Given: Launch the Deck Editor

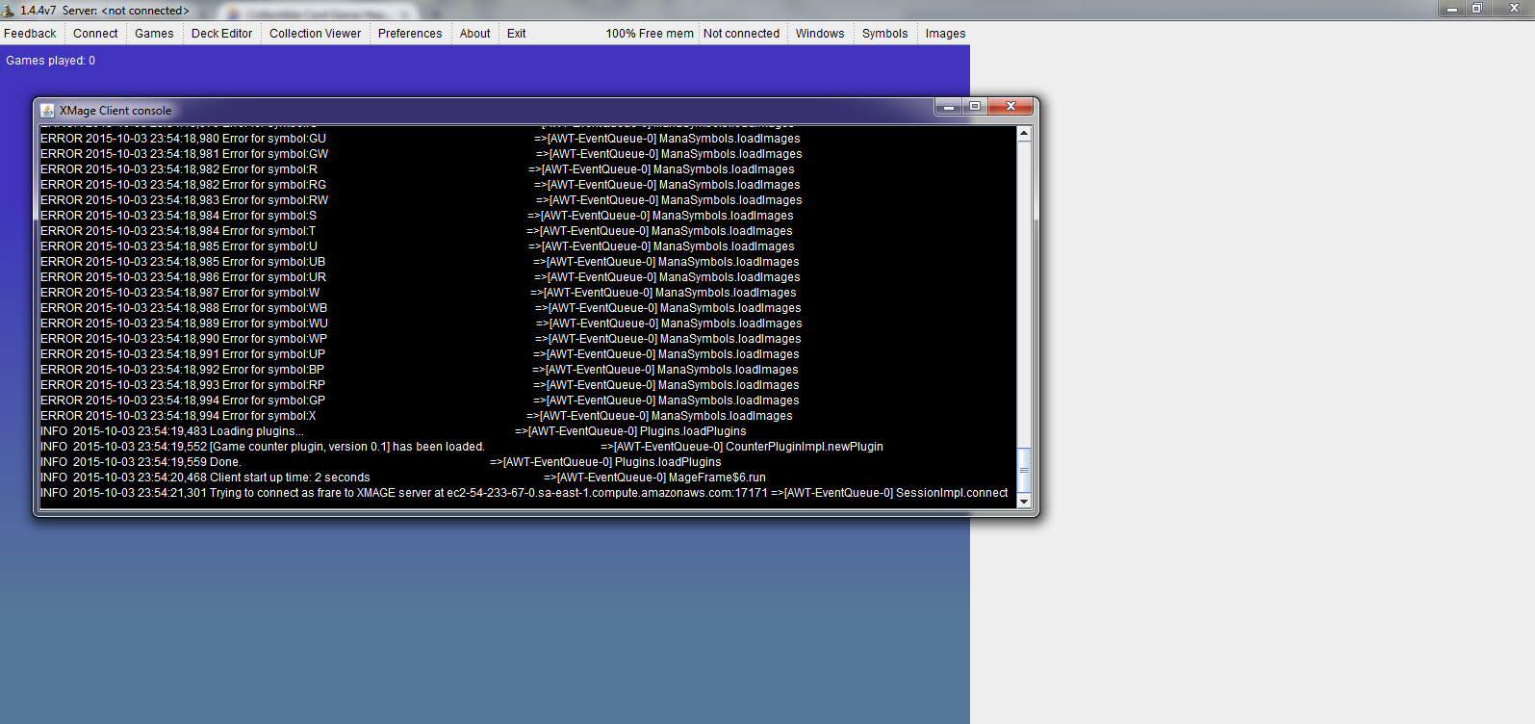Looking at the screenshot, I should (221, 34).
